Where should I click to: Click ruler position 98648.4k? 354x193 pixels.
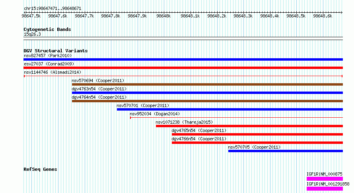click(x=270, y=16)
